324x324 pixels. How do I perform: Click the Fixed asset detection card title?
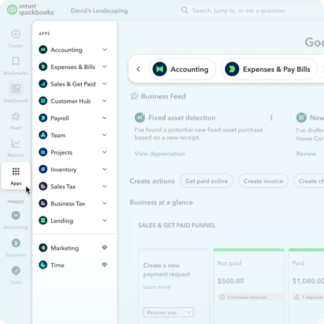(x=182, y=117)
